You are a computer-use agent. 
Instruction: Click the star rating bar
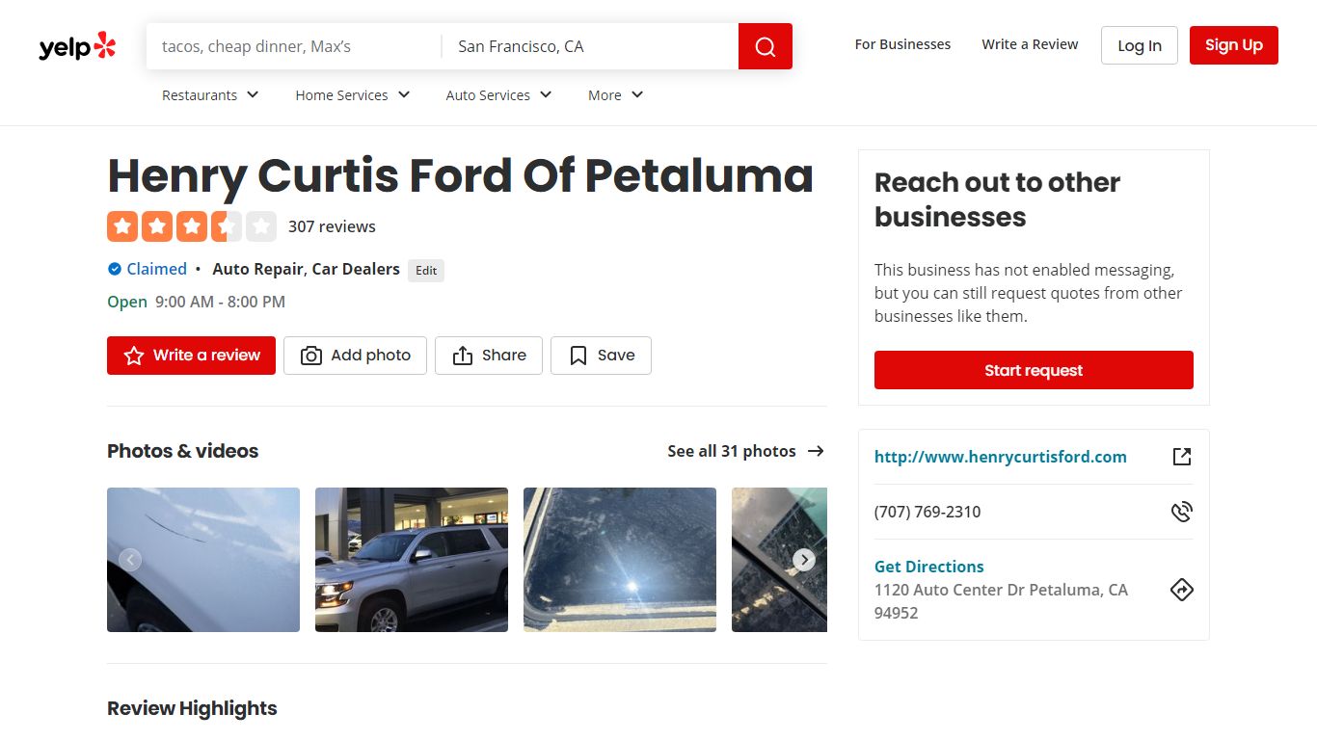(x=192, y=226)
